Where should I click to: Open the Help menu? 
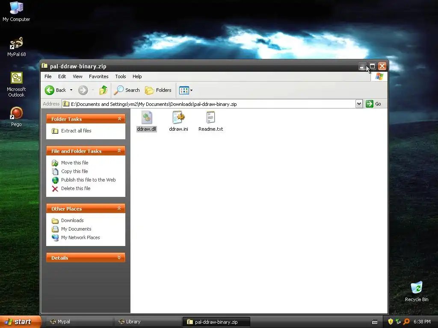137,76
